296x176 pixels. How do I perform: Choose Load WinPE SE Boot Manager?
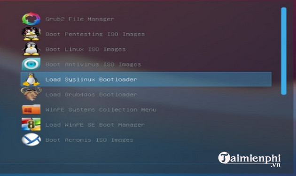(x=95, y=125)
